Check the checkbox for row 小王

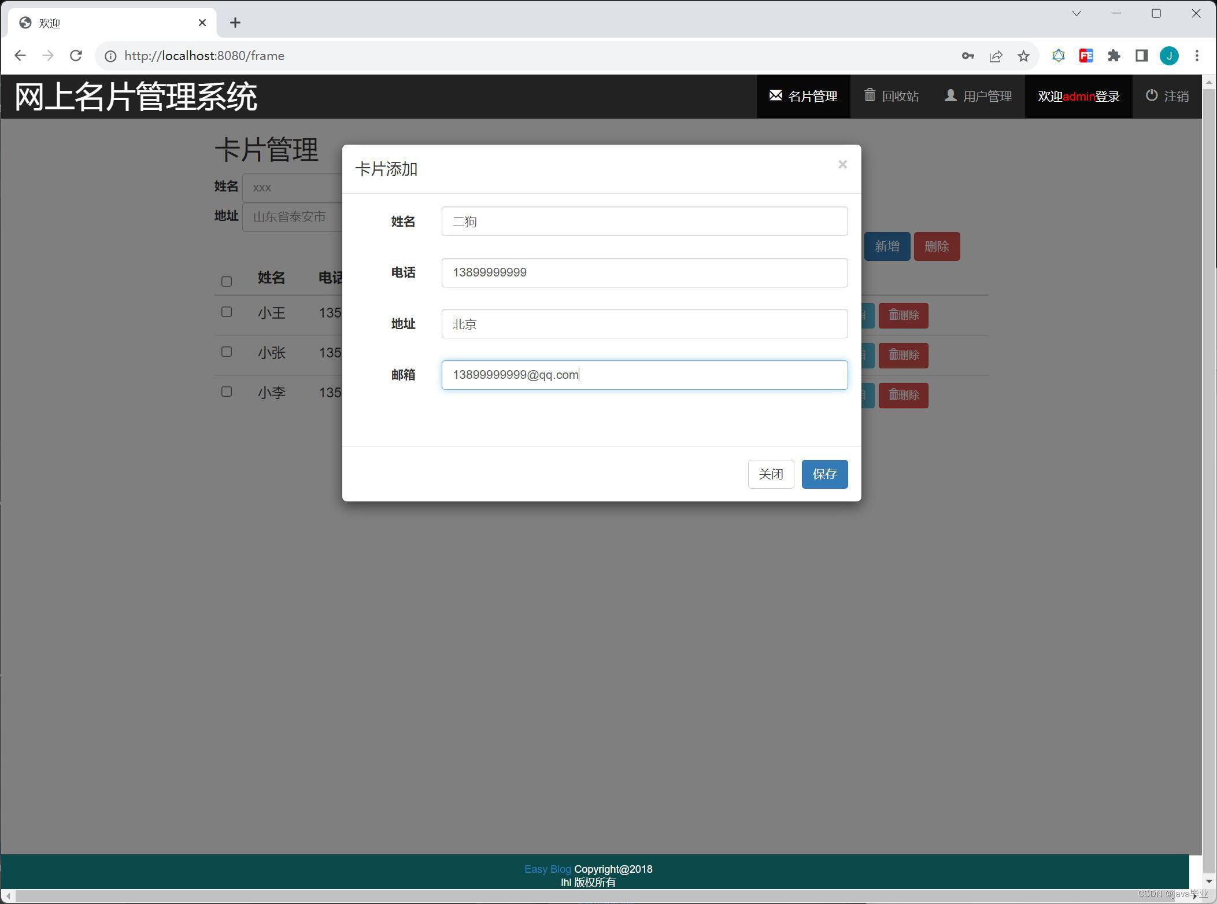pos(227,312)
